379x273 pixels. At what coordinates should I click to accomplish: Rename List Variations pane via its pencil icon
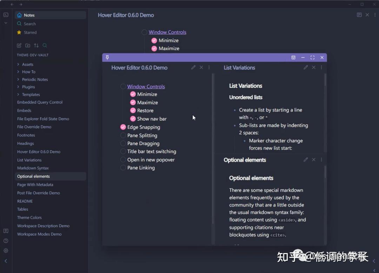[306, 67]
